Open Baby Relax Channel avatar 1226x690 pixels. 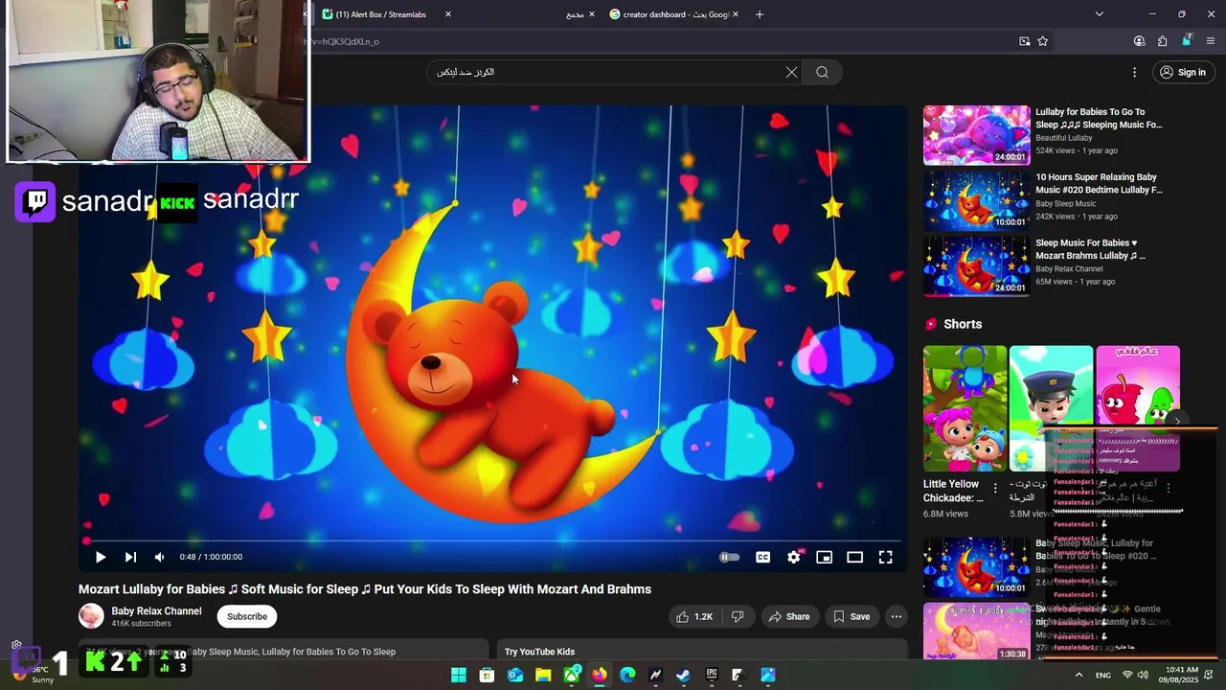pyautogui.click(x=91, y=616)
